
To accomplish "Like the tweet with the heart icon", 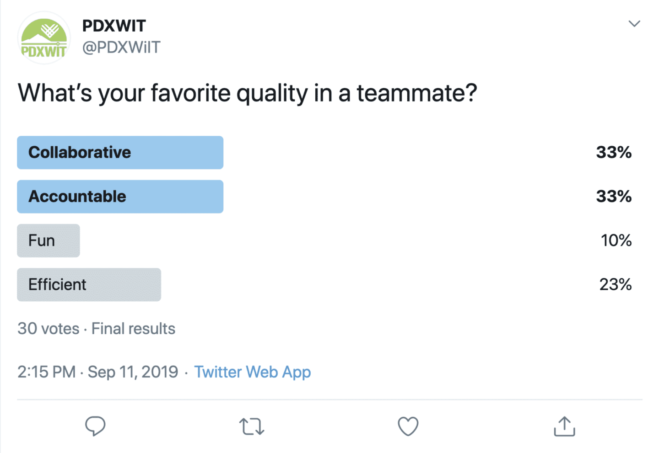I will coord(408,426).
